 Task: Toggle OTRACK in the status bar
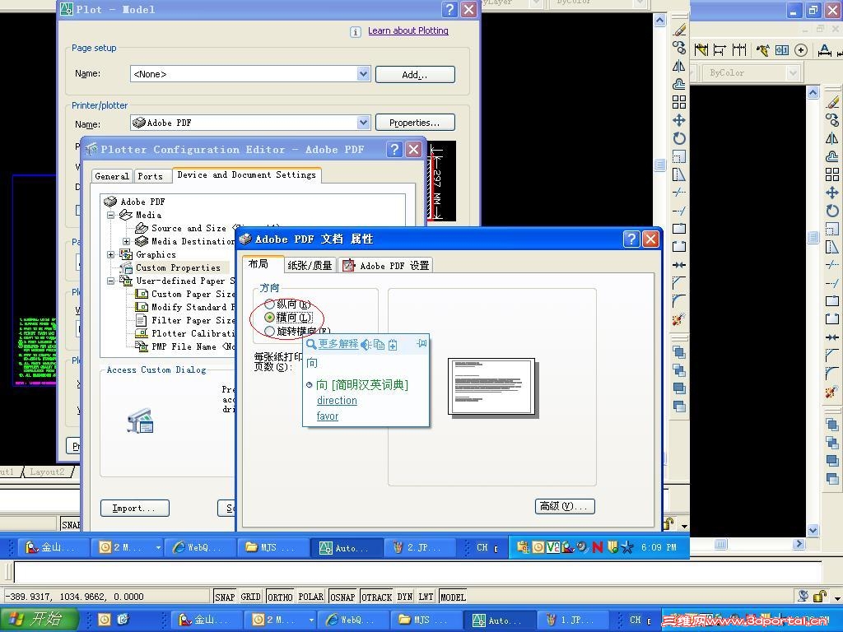376,597
